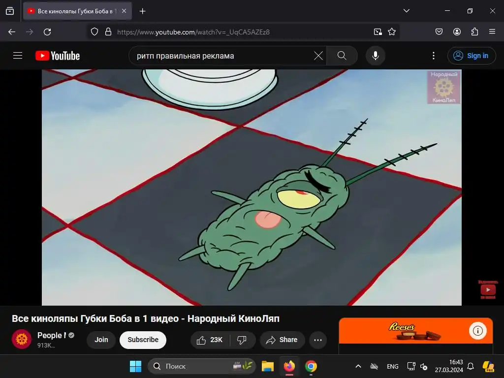Go back to the previous page
The width and height of the screenshot is (504, 378).
click(12, 32)
